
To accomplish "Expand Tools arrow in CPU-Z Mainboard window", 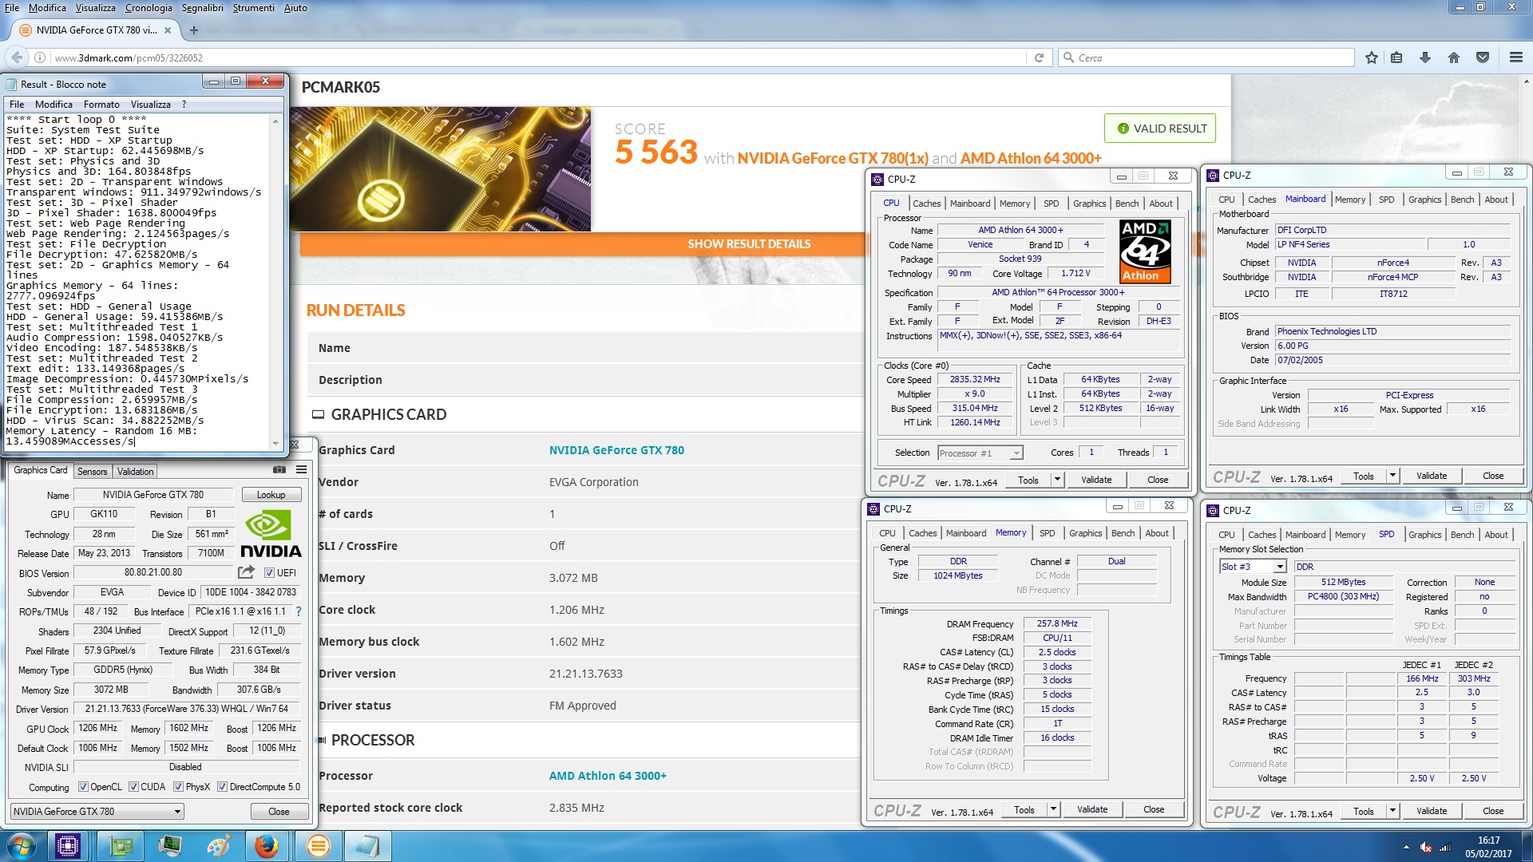I will coord(1392,476).
